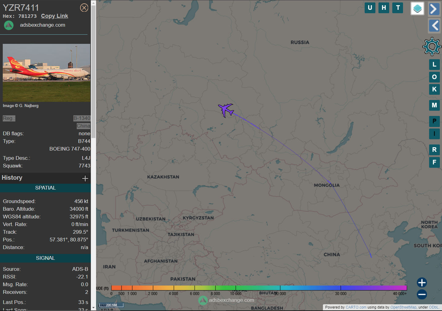Click the R button on the map
The width and height of the screenshot is (442, 311).
tap(434, 150)
